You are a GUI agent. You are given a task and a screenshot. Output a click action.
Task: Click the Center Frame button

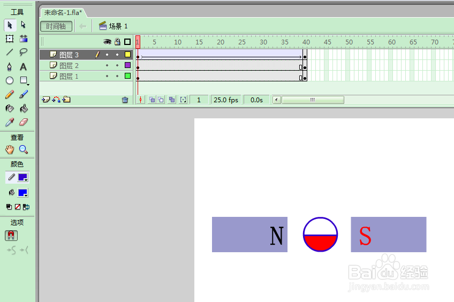(x=141, y=100)
